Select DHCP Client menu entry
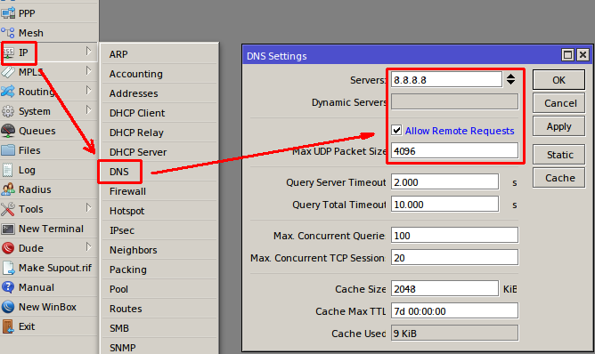Viewport: 595px width, 354px height. 159,113
